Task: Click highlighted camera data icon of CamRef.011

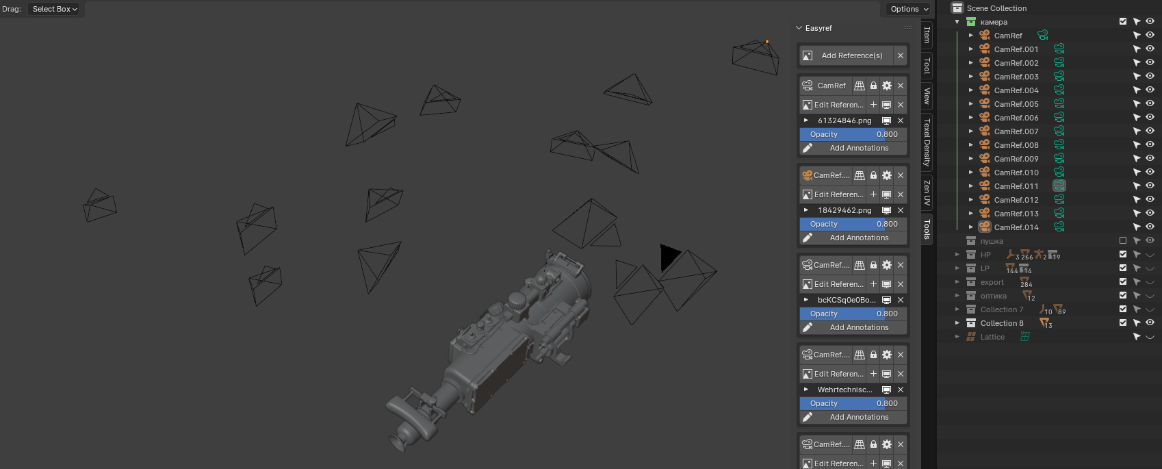Action: [x=1059, y=186]
